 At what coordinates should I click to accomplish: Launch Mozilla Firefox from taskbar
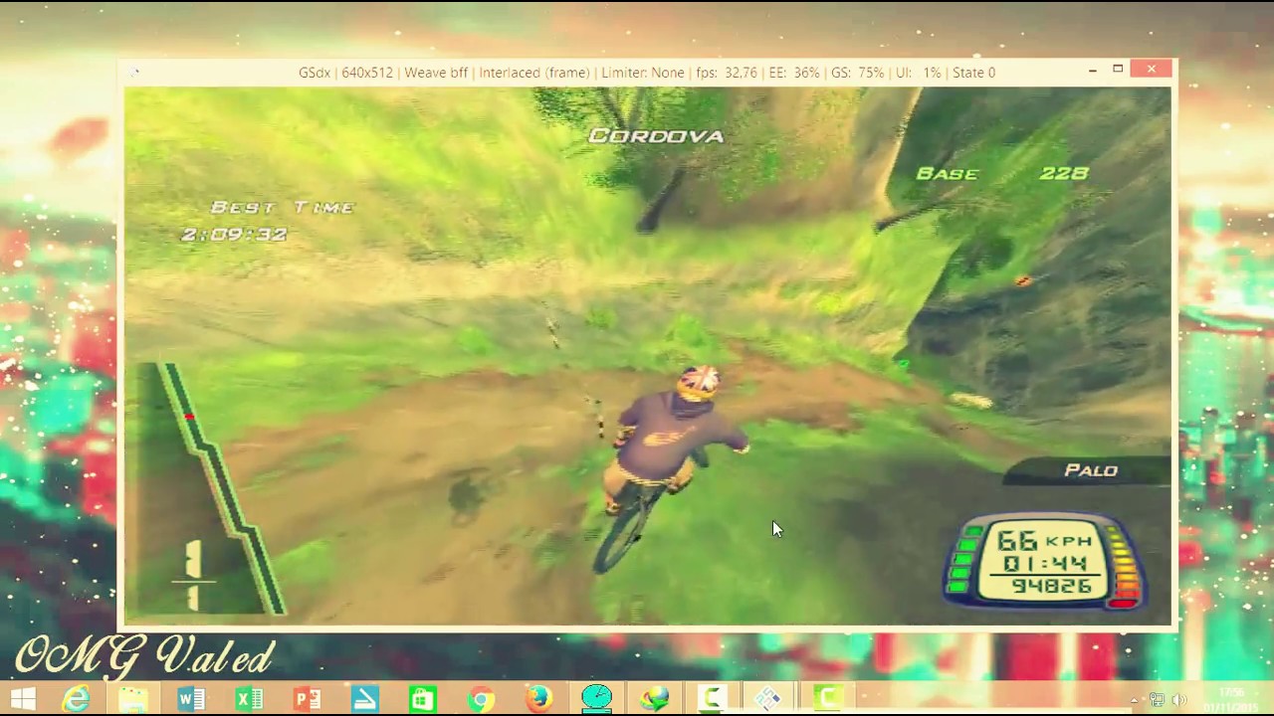click(x=538, y=699)
